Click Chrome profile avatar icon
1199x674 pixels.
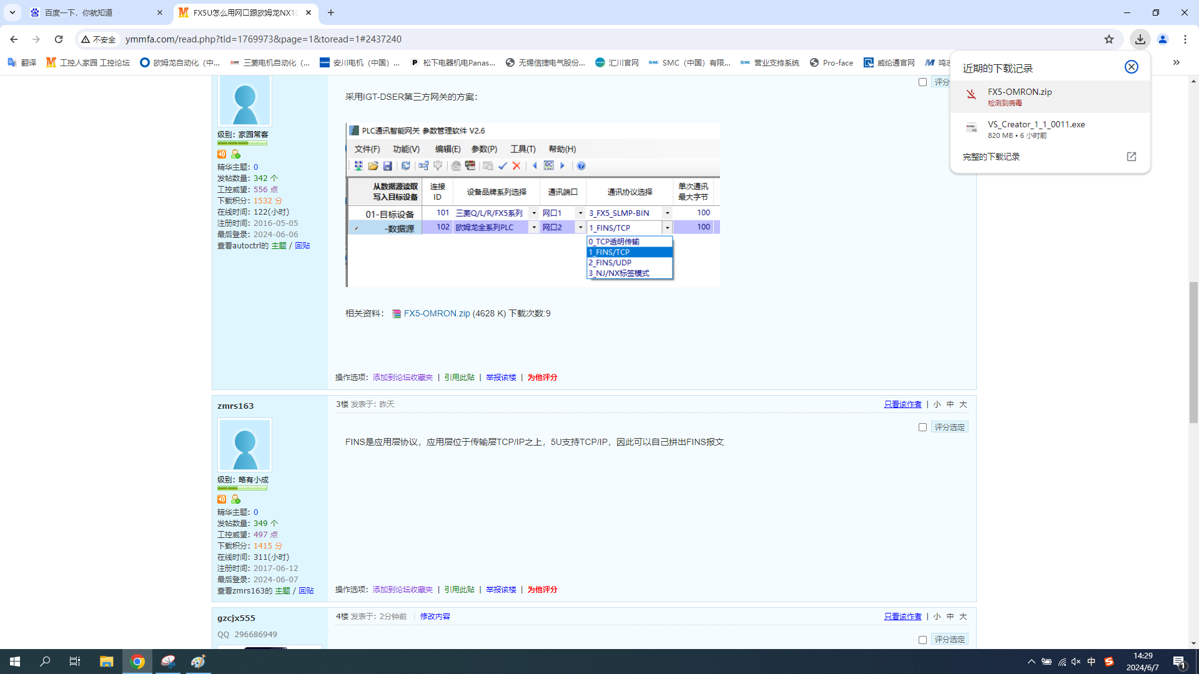1163,39
